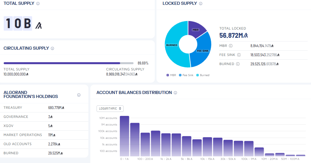Click the xGov holdings row label
The image size is (311, 163).
coord(9,126)
